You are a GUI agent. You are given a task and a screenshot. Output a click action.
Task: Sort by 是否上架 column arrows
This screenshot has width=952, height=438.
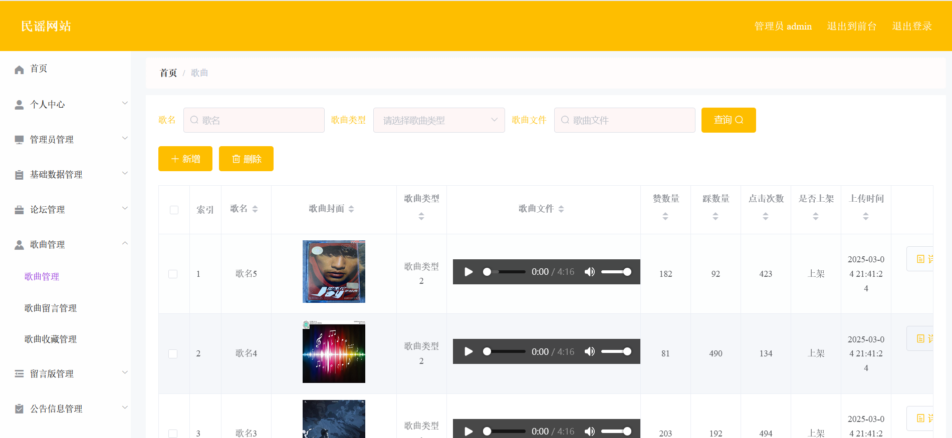coord(816,216)
